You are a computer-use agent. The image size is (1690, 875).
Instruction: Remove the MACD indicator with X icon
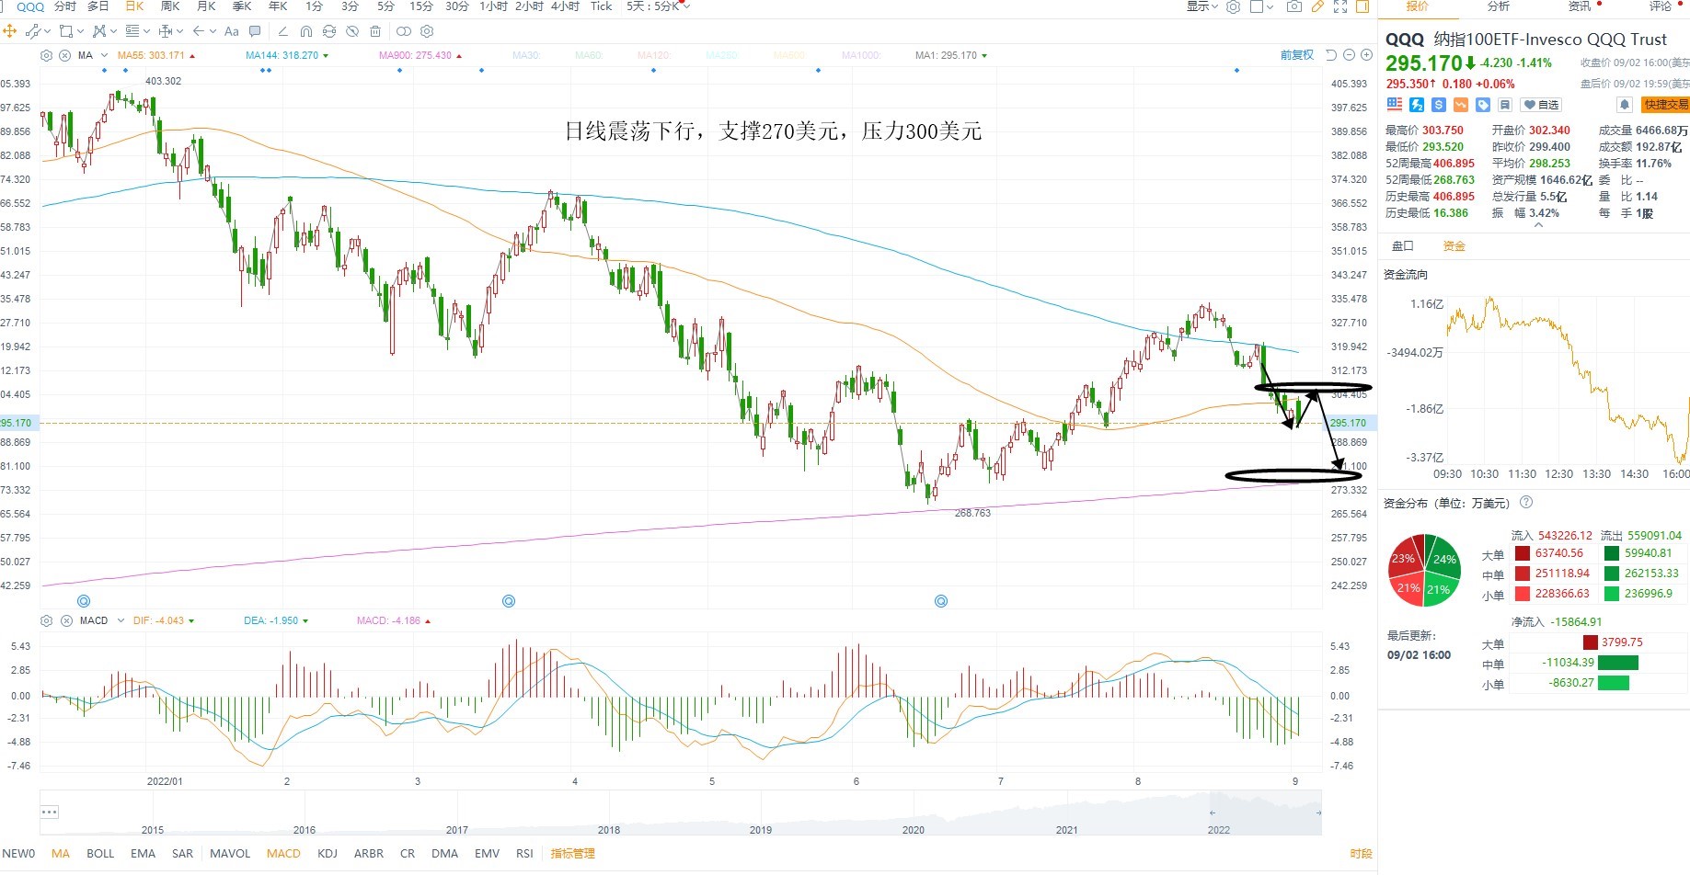(x=66, y=620)
